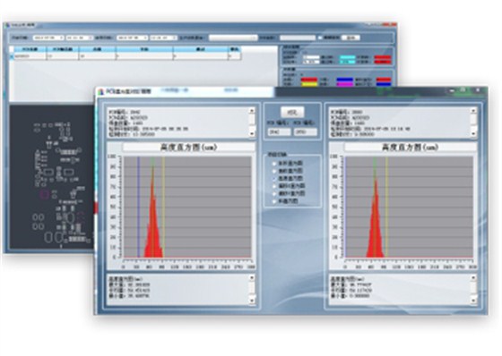502x356 pixels.
Task: Expand the wide product combo box in the query bar
Action: point(233,38)
